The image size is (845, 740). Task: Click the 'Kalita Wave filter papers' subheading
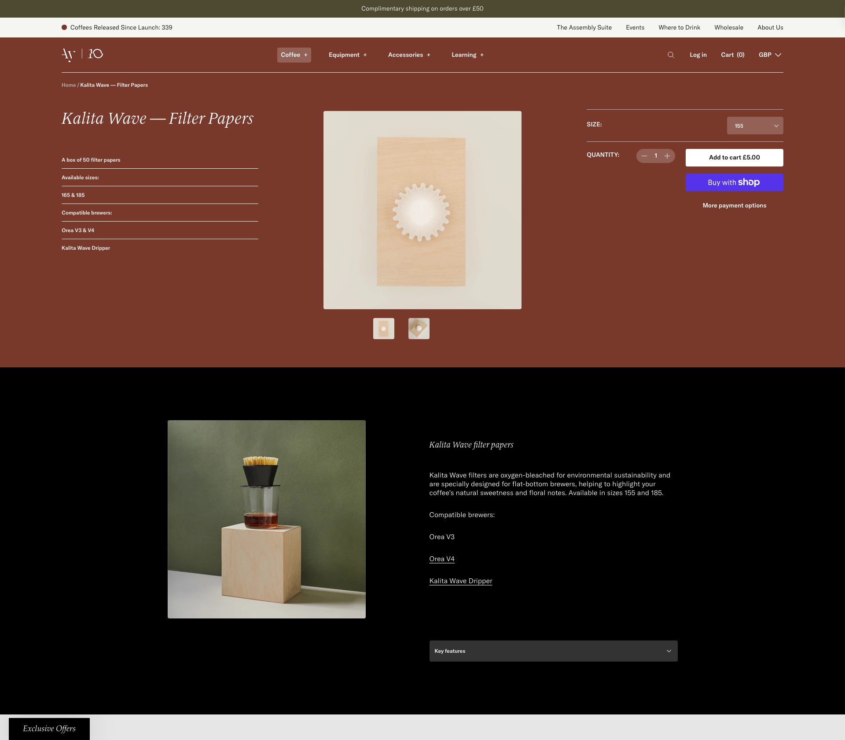[471, 445]
